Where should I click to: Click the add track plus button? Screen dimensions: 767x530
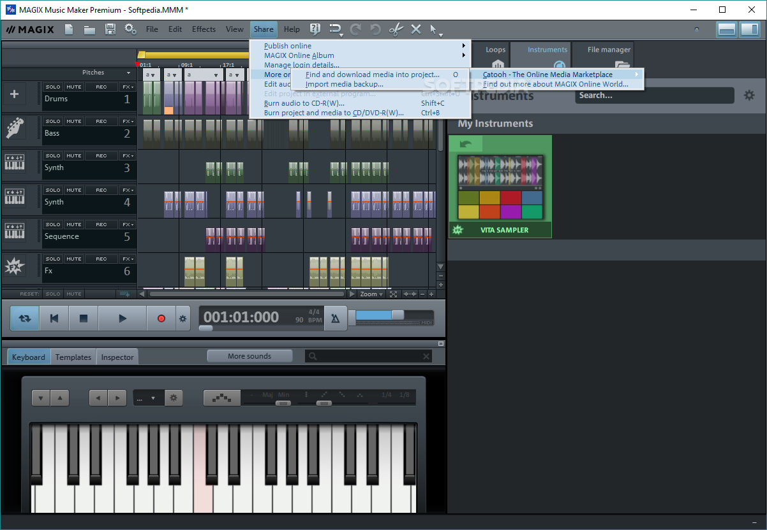(x=15, y=95)
